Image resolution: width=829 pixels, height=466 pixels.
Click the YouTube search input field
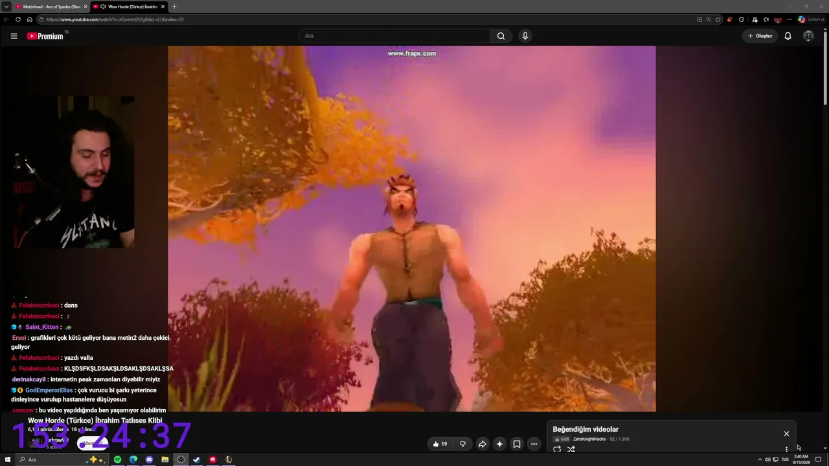pos(394,36)
